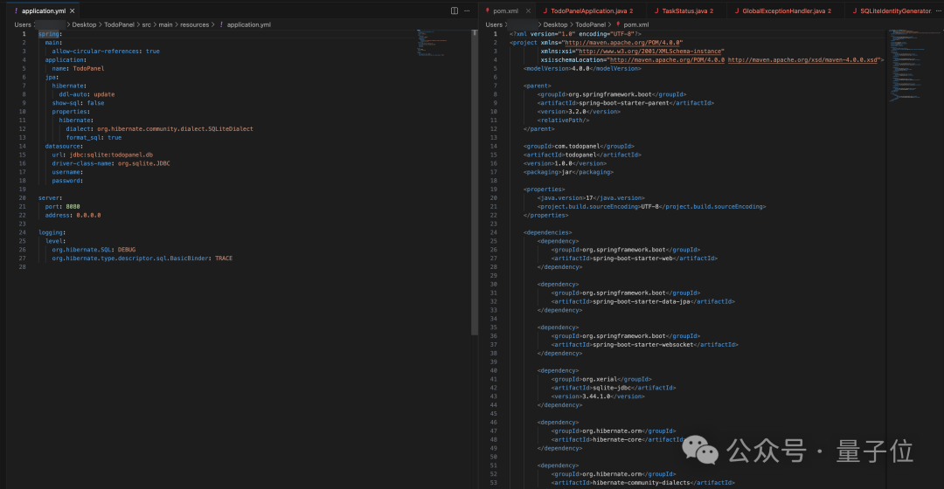Screen dimensions: 944x489
Task: Click the Java icon on SQLiteIdentityGenerator tab
Action: pyautogui.click(x=854, y=10)
